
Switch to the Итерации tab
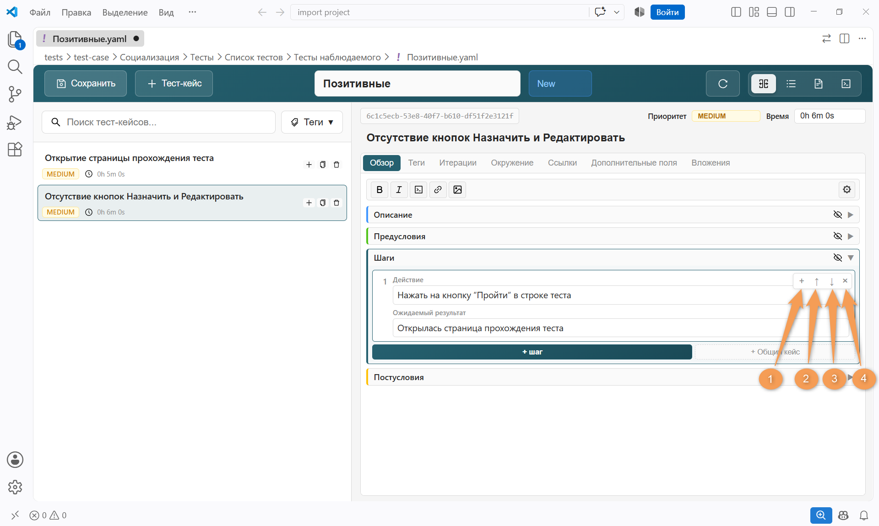(x=457, y=163)
